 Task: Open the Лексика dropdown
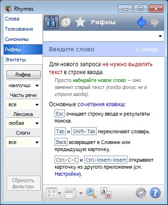coord(23,123)
